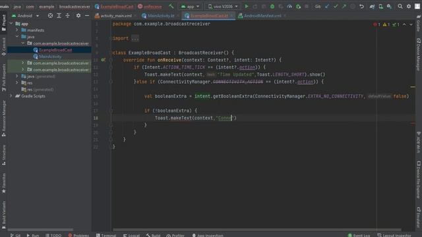Click Sync Project with Gradle Files icon

[372, 6]
